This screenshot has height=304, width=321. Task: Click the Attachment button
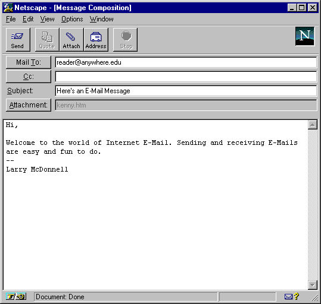(29, 105)
